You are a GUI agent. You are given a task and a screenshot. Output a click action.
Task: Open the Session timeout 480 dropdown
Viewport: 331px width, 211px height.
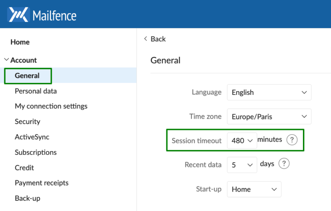tap(242, 141)
